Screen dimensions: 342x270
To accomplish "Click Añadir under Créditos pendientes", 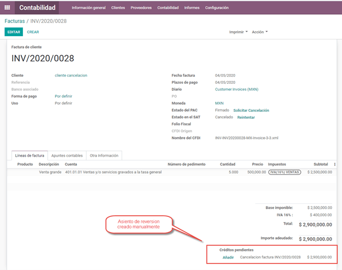I will [228, 257].
